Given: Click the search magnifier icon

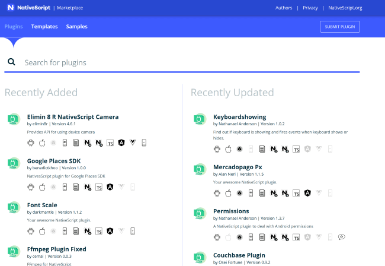Looking at the screenshot, I should pyautogui.click(x=11, y=62).
